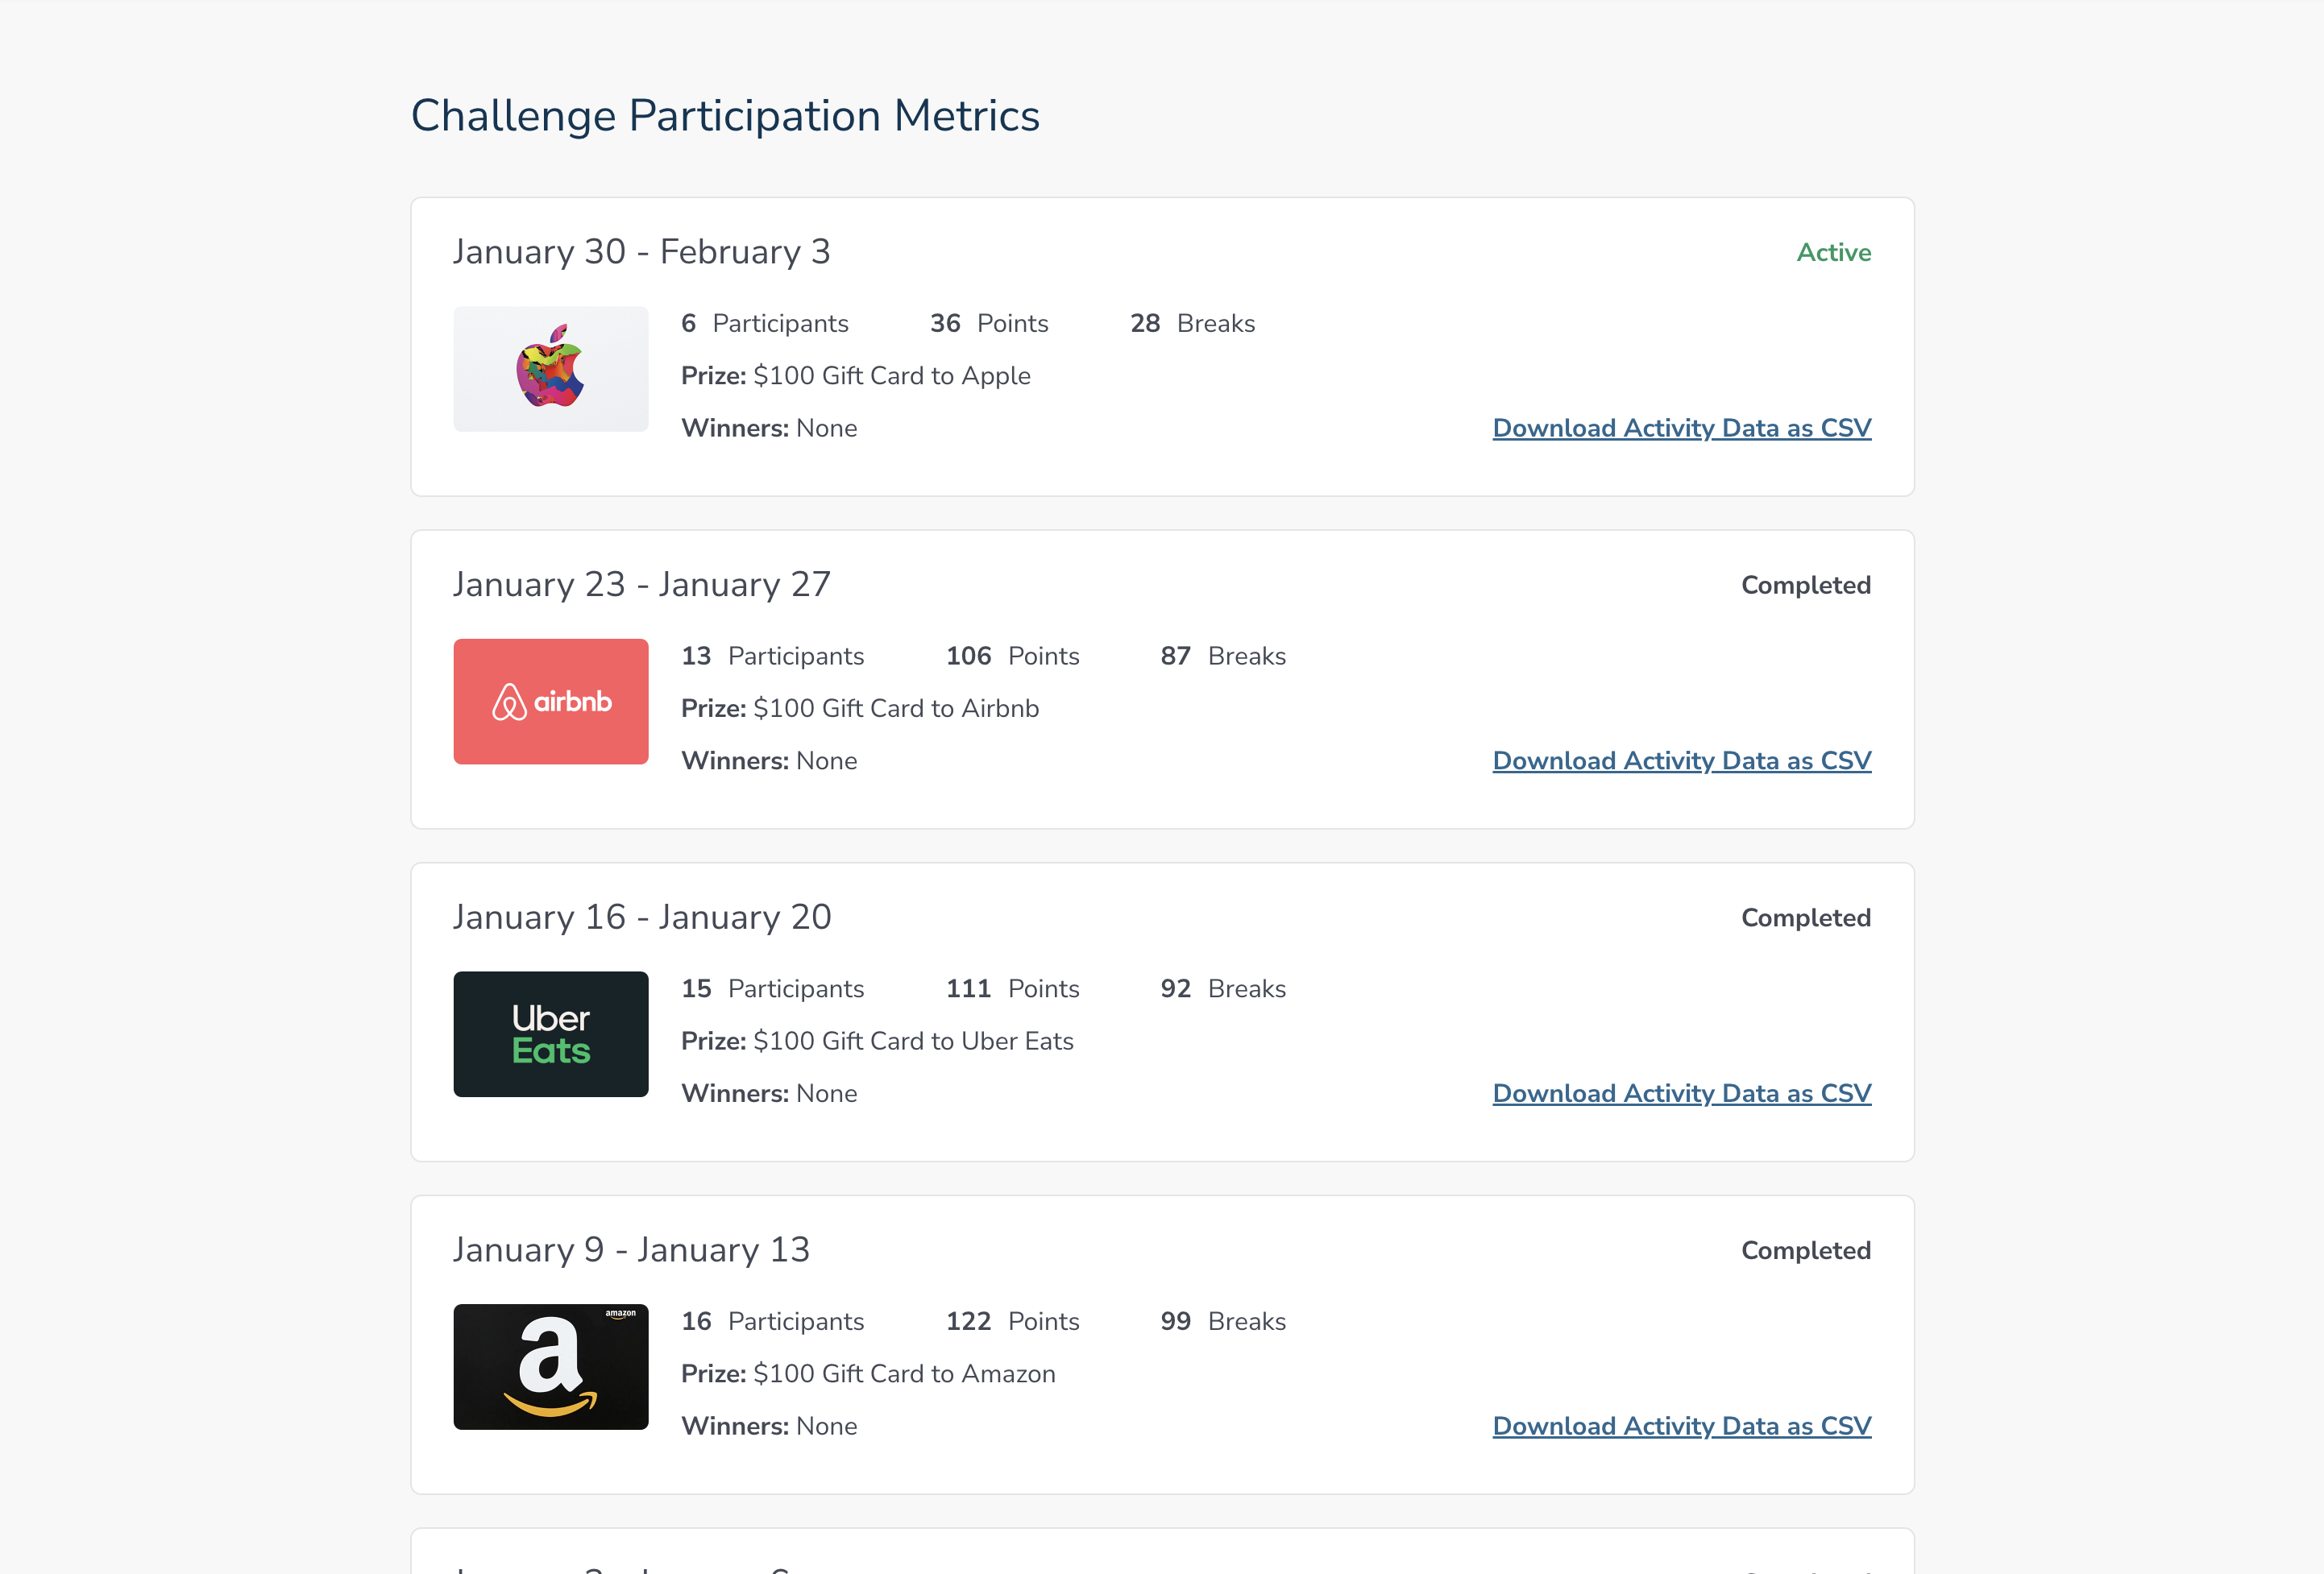Click the Amazon gift card image
This screenshot has width=2324, height=1574.
(x=551, y=1366)
